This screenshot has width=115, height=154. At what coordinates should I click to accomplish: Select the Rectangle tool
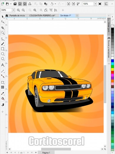pos(3,49)
